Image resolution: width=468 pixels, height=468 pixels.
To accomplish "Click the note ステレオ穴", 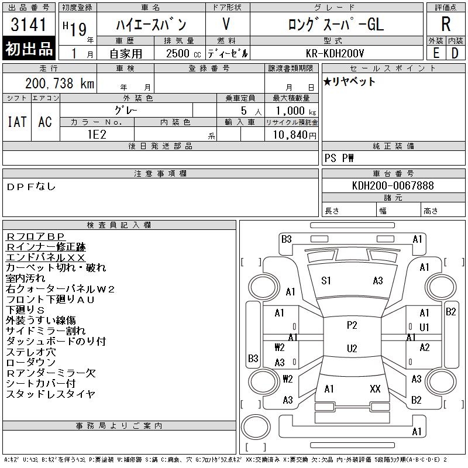I will (x=31, y=352).
